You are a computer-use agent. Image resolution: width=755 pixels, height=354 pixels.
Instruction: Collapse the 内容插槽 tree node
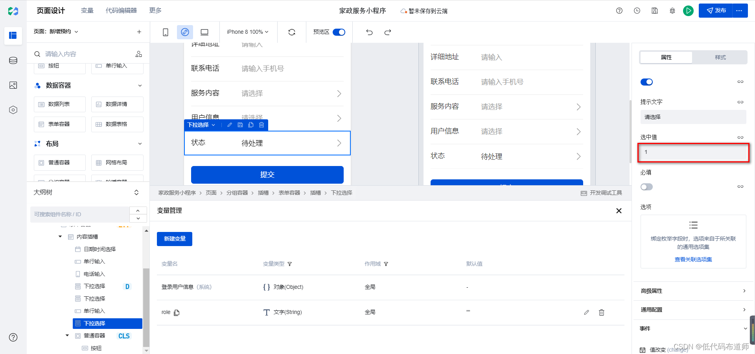point(60,237)
